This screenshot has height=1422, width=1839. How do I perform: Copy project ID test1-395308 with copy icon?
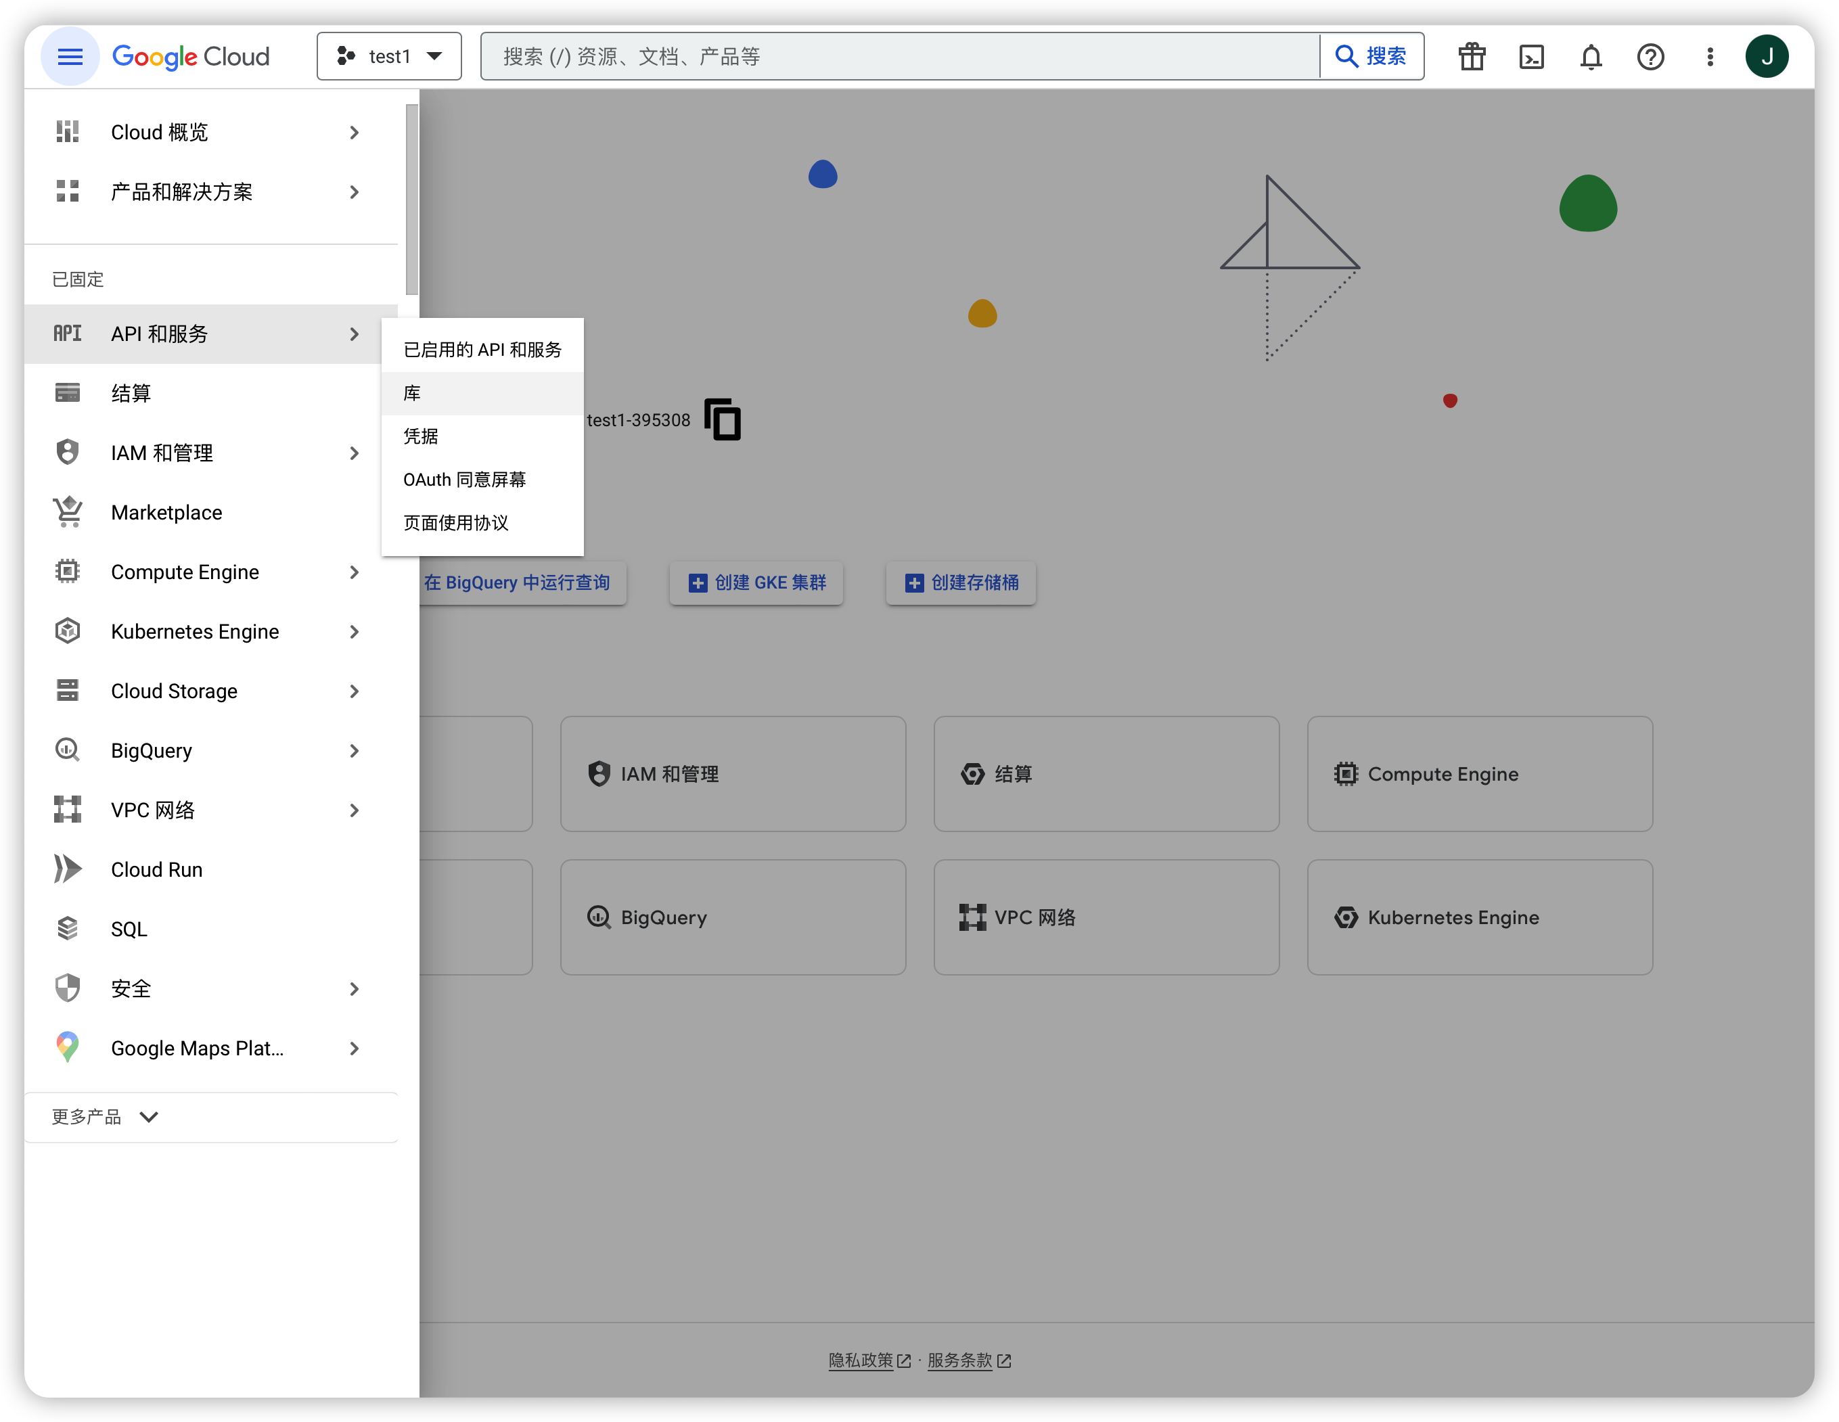point(723,419)
